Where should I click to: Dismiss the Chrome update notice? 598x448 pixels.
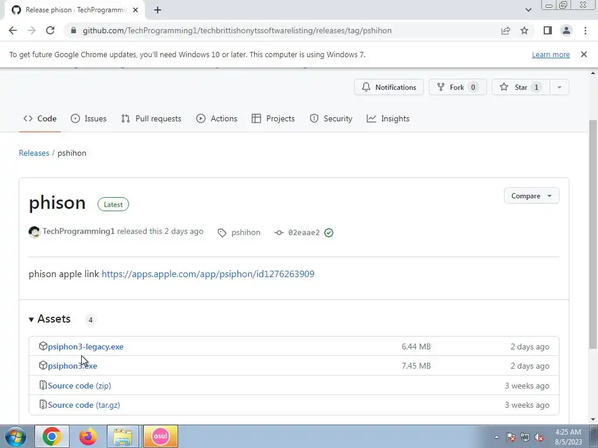[584, 54]
